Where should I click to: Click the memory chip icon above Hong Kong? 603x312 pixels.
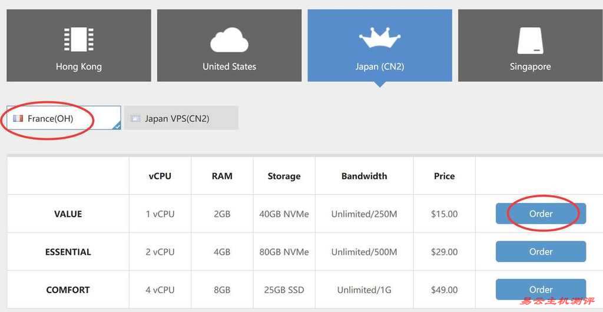click(78, 39)
